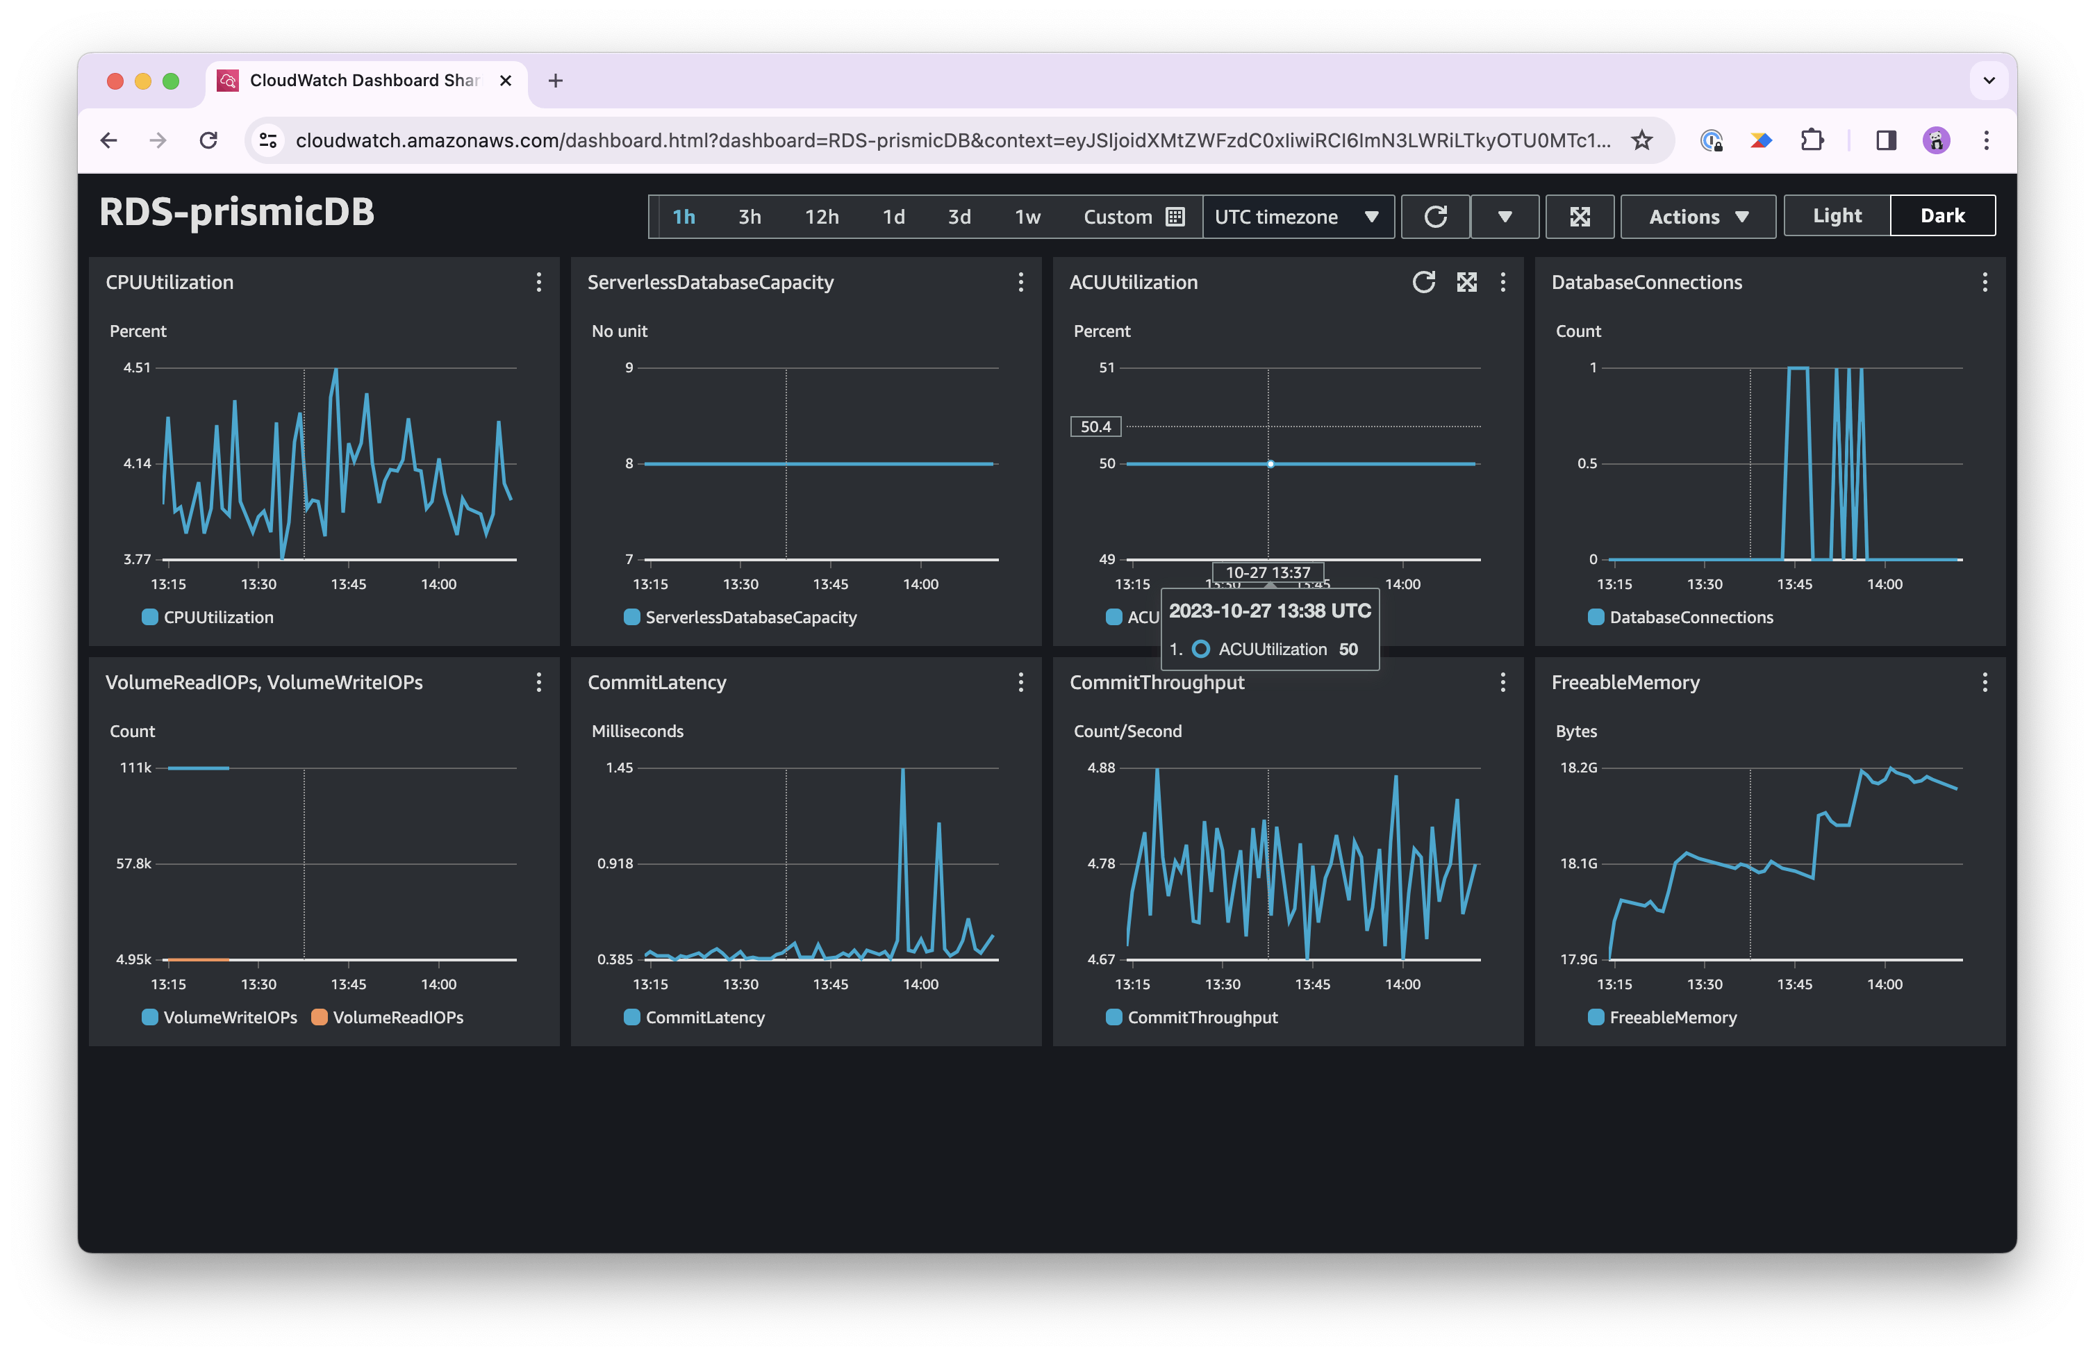Switch dashboard to Light theme
The image size is (2095, 1356).
pyautogui.click(x=1836, y=216)
